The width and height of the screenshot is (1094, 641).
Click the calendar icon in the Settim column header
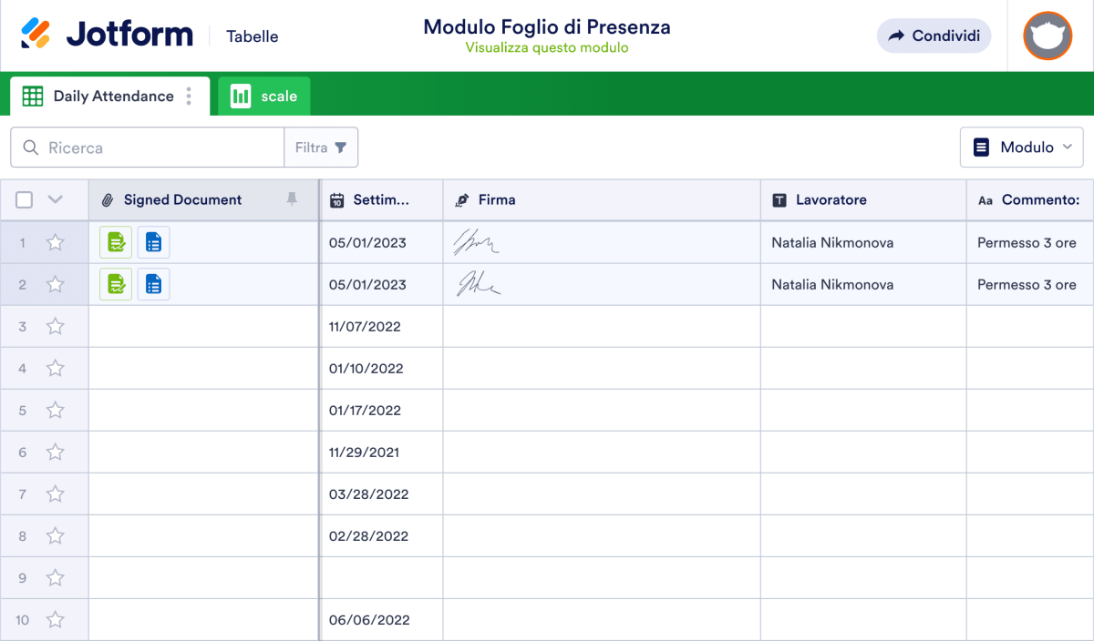(338, 199)
